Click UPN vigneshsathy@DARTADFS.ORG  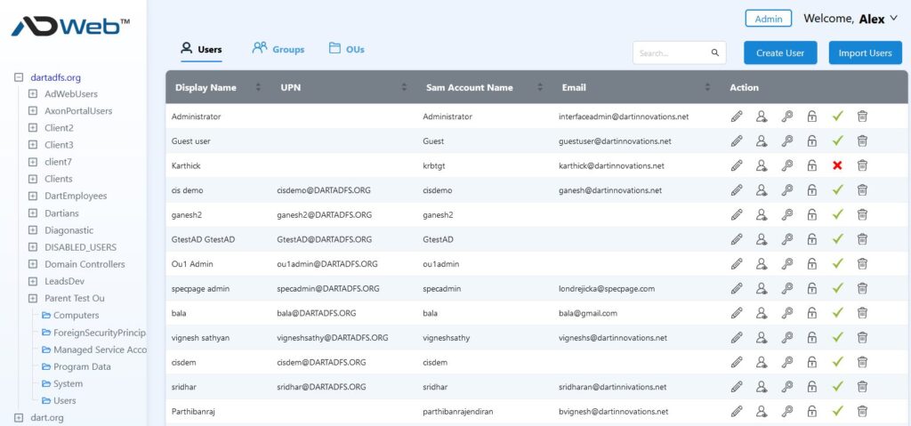tap(333, 338)
